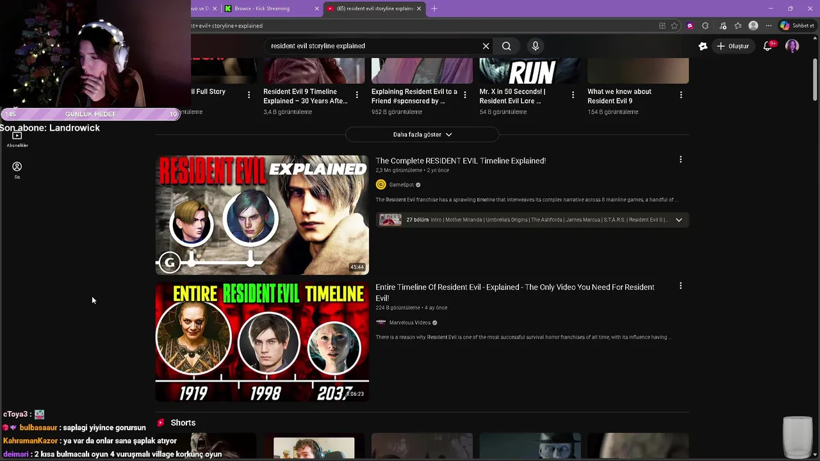820x461 pixels.
Task: Close the resident evil storyline tab
Action: coord(419,8)
